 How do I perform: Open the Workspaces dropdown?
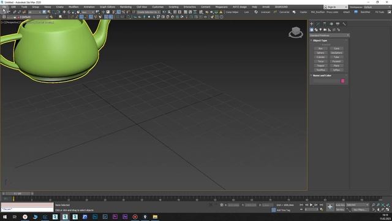tap(377, 7)
